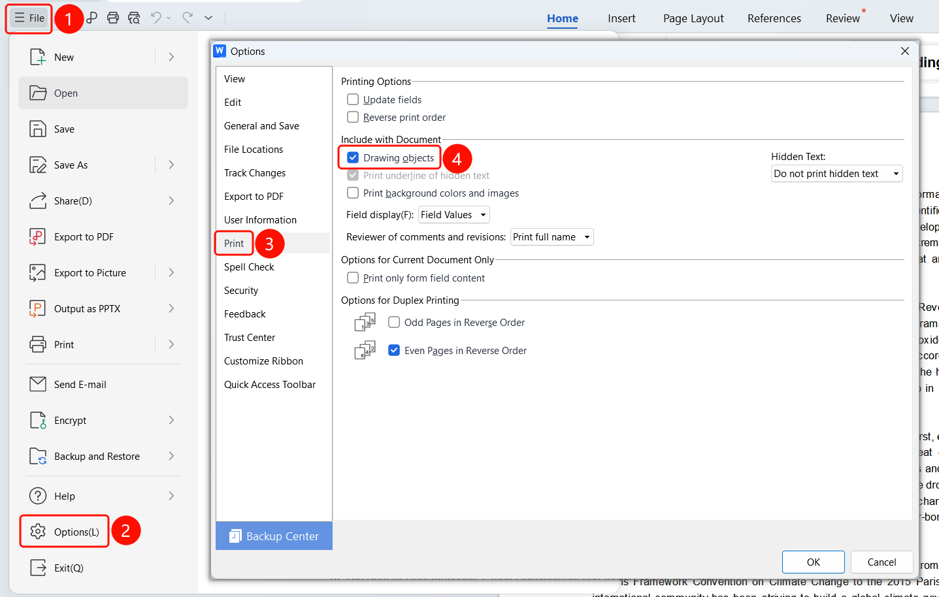Click the Export to Picture icon
This screenshot has width=939, height=597.
[38, 272]
